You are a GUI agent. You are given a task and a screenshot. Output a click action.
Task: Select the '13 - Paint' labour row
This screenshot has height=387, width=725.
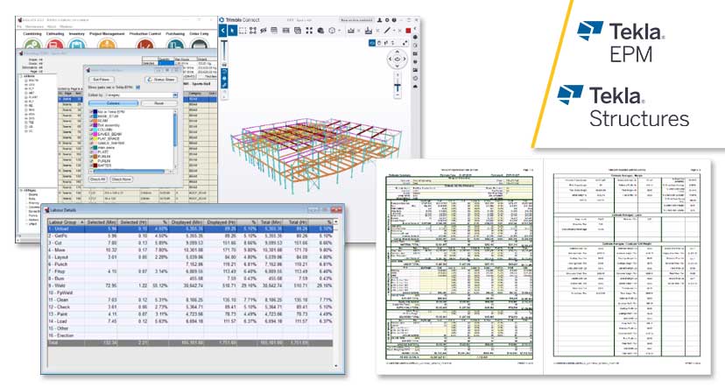(x=190, y=314)
